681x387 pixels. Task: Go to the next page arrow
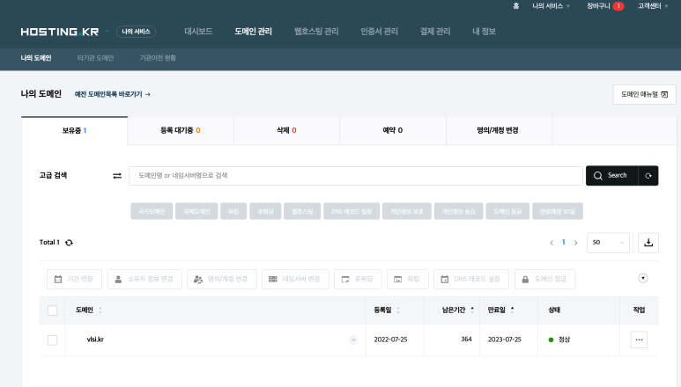pyautogui.click(x=576, y=243)
